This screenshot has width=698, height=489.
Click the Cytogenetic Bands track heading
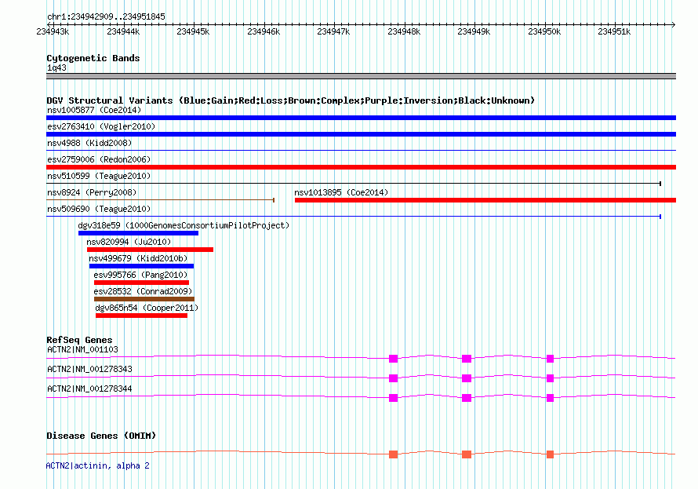[93, 58]
